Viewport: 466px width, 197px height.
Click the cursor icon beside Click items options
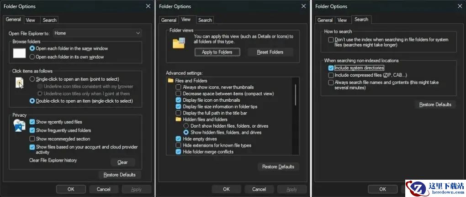(x=19, y=83)
